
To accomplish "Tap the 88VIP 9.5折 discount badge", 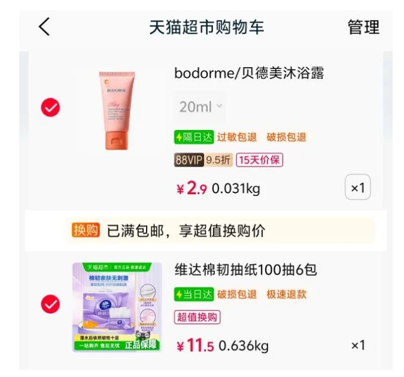I will [203, 160].
